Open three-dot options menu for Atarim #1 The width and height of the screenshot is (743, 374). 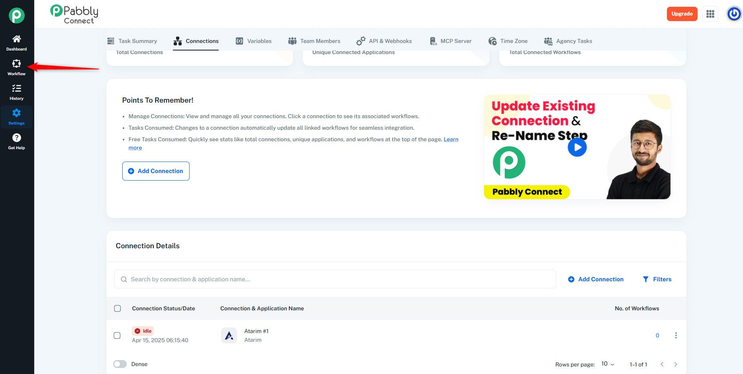pos(676,335)
